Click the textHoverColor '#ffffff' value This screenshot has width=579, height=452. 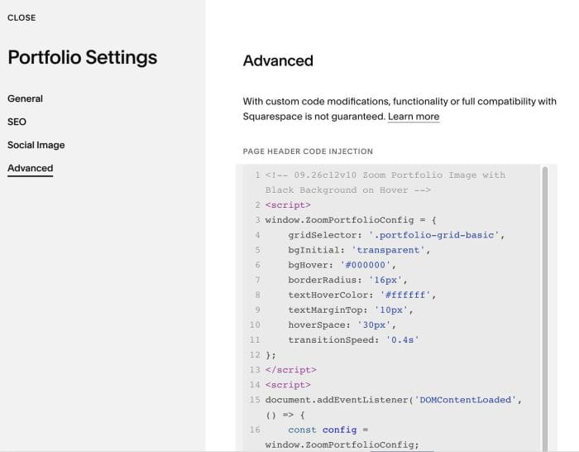405,295
